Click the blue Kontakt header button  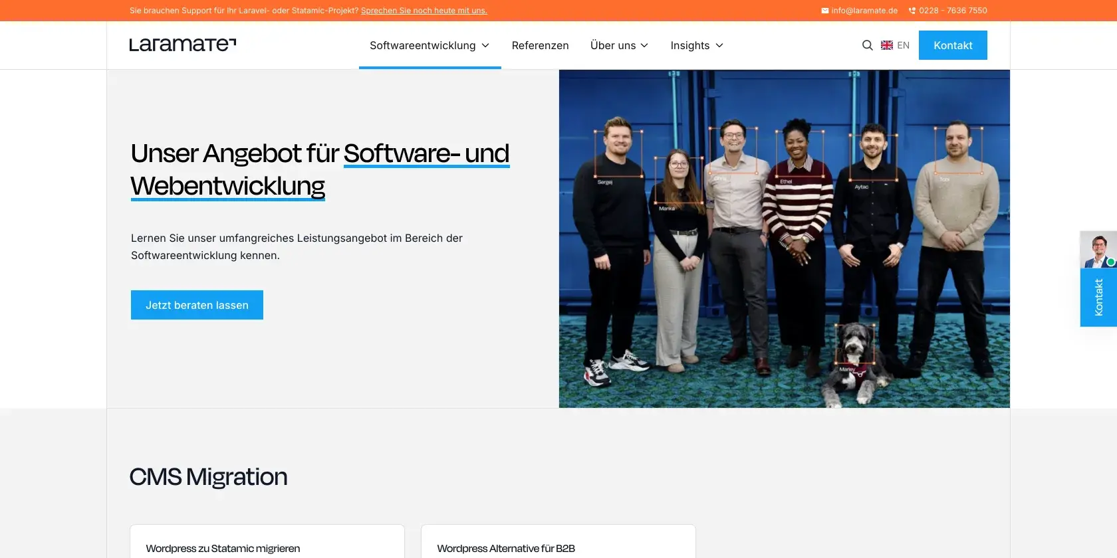(953, 45)
